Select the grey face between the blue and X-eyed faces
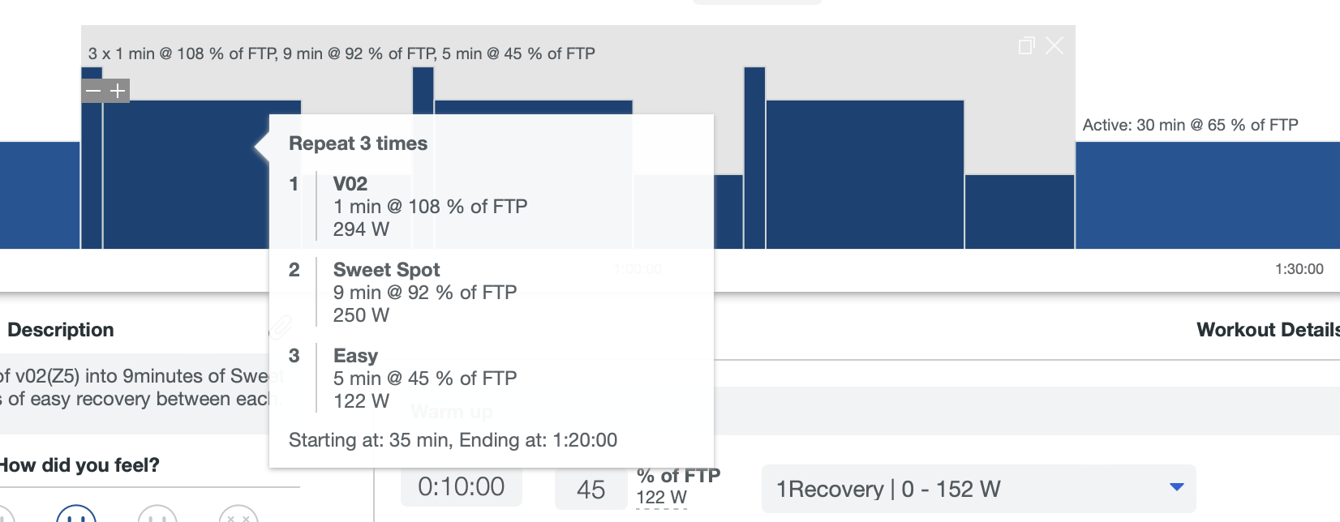The image size is (1340, 522). click(x=157, y=516)
